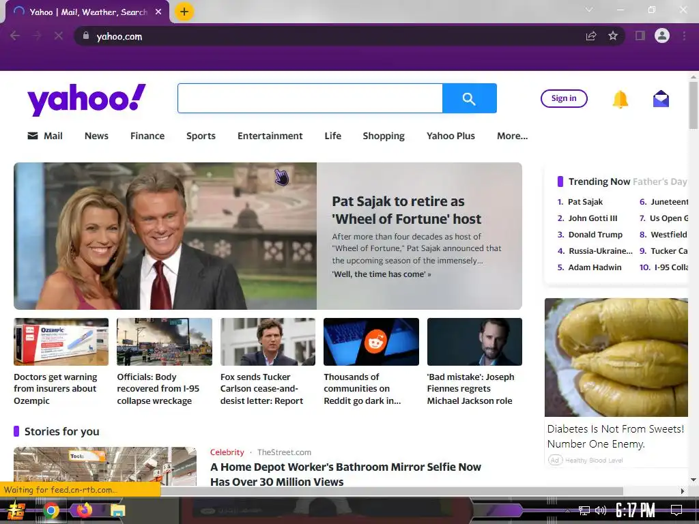Stop loading the page with the X button
The width and height of the screenshot is (699, 524).
click(x=59, y=36)
